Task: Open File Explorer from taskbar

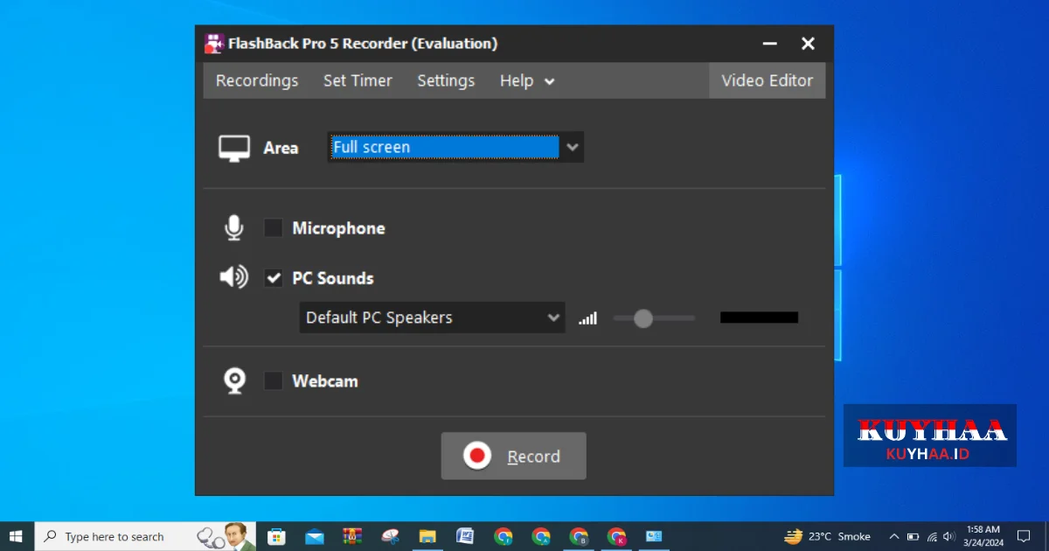Action: (x=427, y=536)
